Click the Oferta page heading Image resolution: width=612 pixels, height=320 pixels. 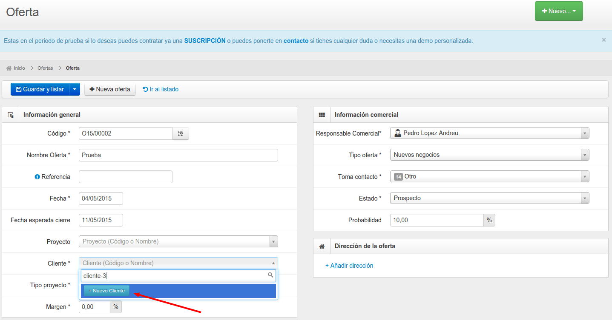[x=23, y=12]
